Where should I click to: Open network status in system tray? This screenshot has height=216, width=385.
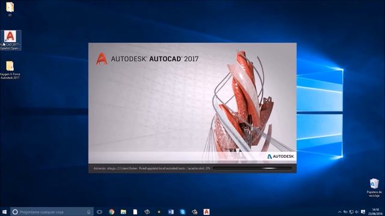[351, 212]
